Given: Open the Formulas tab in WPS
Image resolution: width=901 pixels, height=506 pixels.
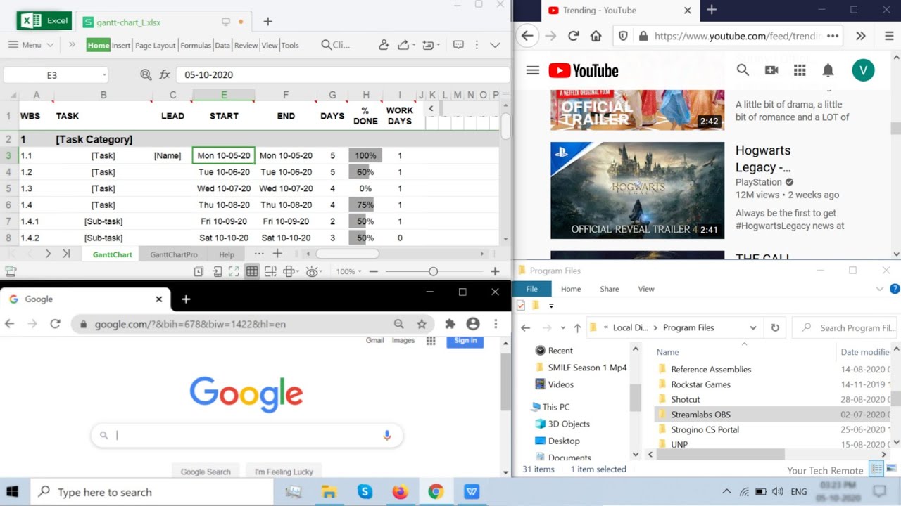Looking at the screenshot, I should tap(196, 45).
